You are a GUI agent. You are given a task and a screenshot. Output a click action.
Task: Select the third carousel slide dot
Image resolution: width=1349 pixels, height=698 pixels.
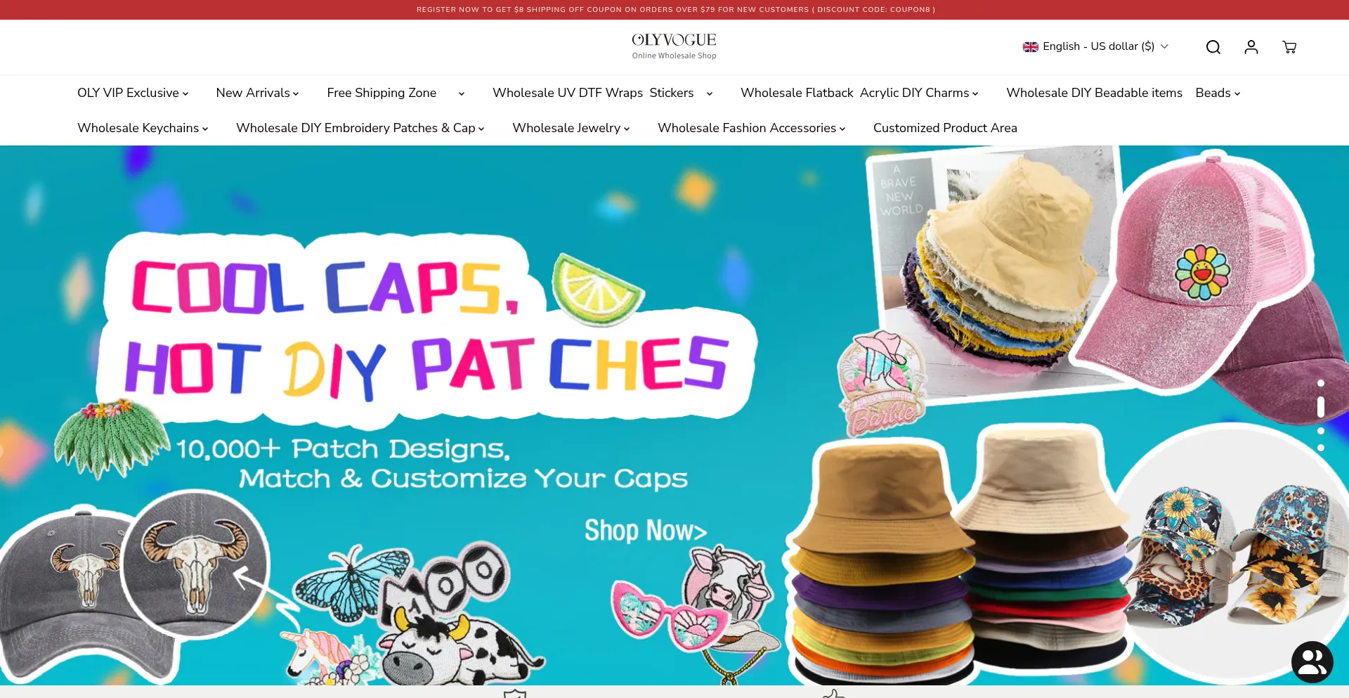1321,431
